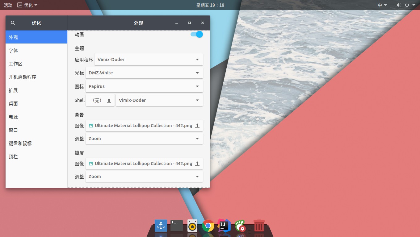The height and width of the screenshot is (237, 420).
Task: Toggle the 动画 animation switch
Action: tap(197, 34)
